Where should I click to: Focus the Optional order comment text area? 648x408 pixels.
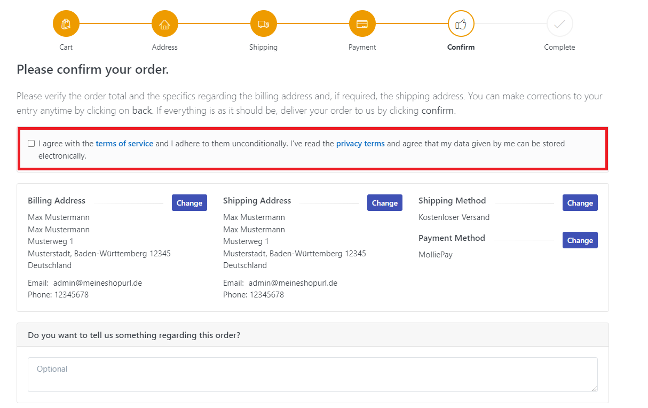tap(312, 374)
